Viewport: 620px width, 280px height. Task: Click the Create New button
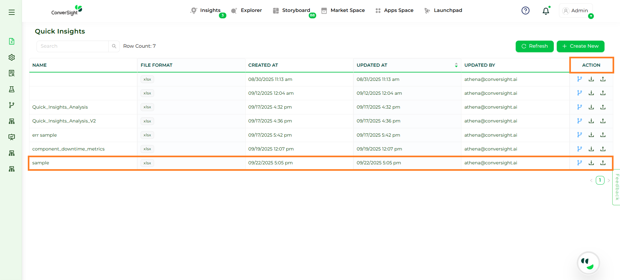(x=580, y=46)
